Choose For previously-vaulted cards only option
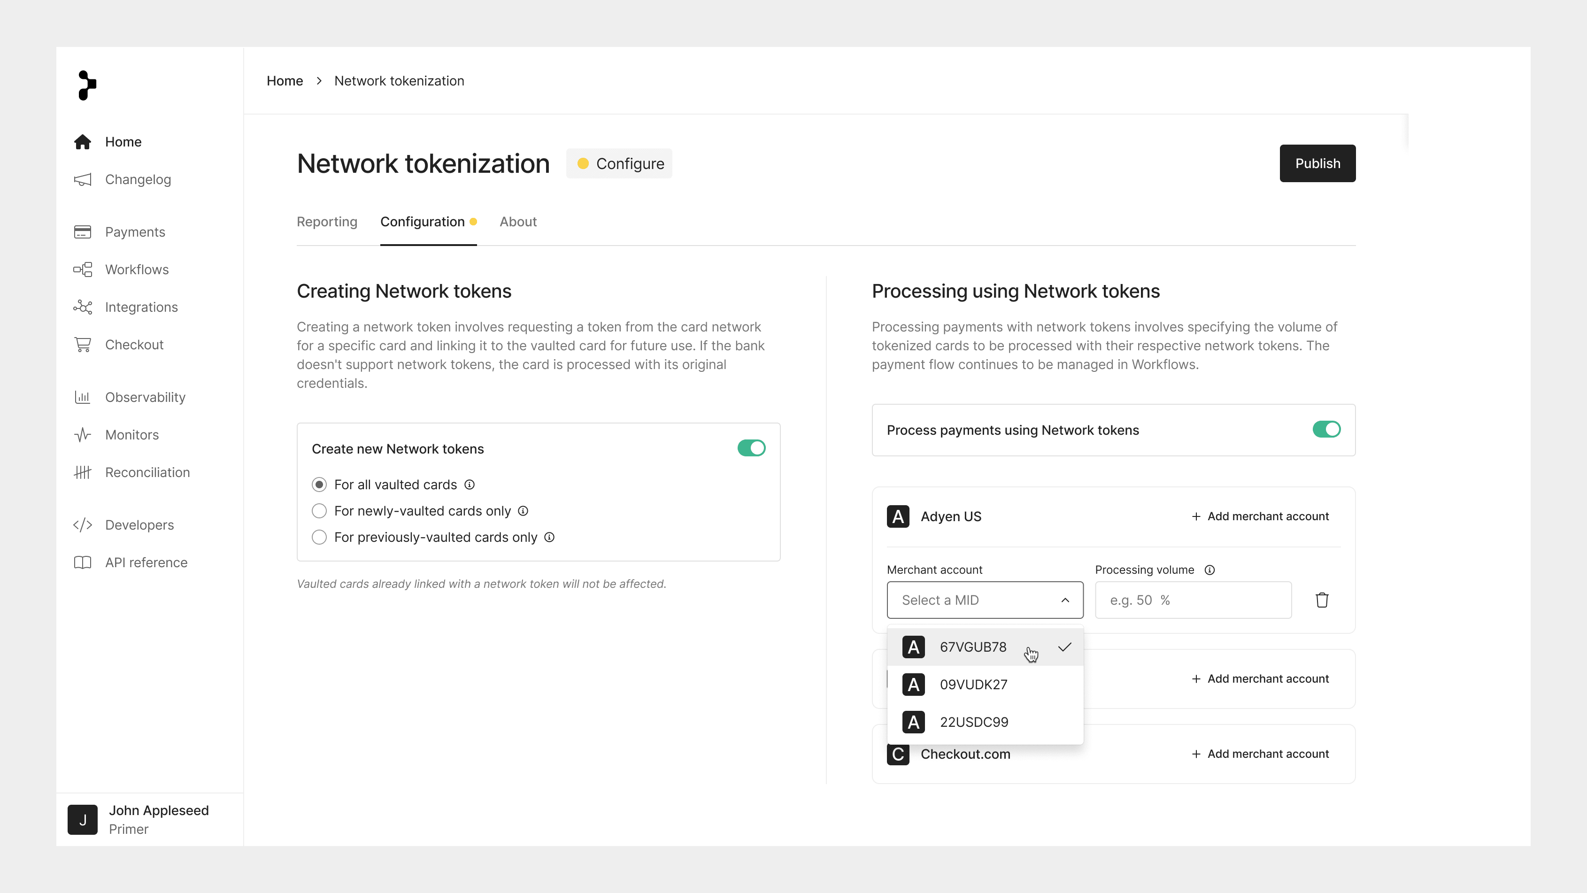1587x893 pixels. pyautogui.click(x=319, y=537)
